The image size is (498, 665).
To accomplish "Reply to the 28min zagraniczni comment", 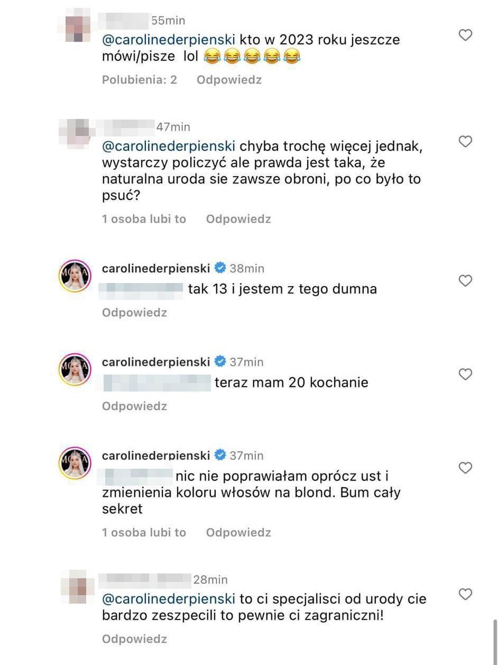I will point(134,639).
